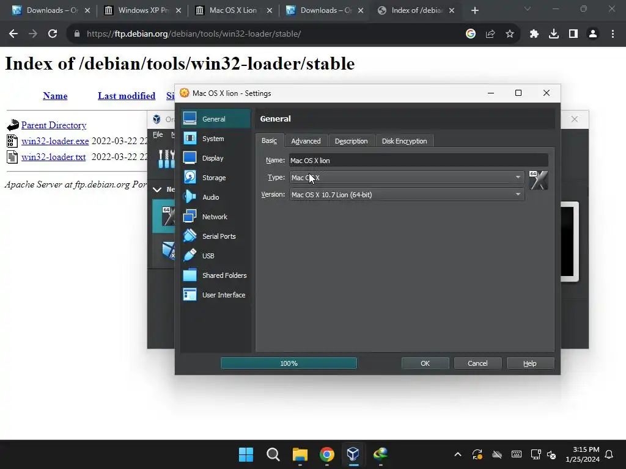Click the Google icon in address bar

(x=471, y=34)
